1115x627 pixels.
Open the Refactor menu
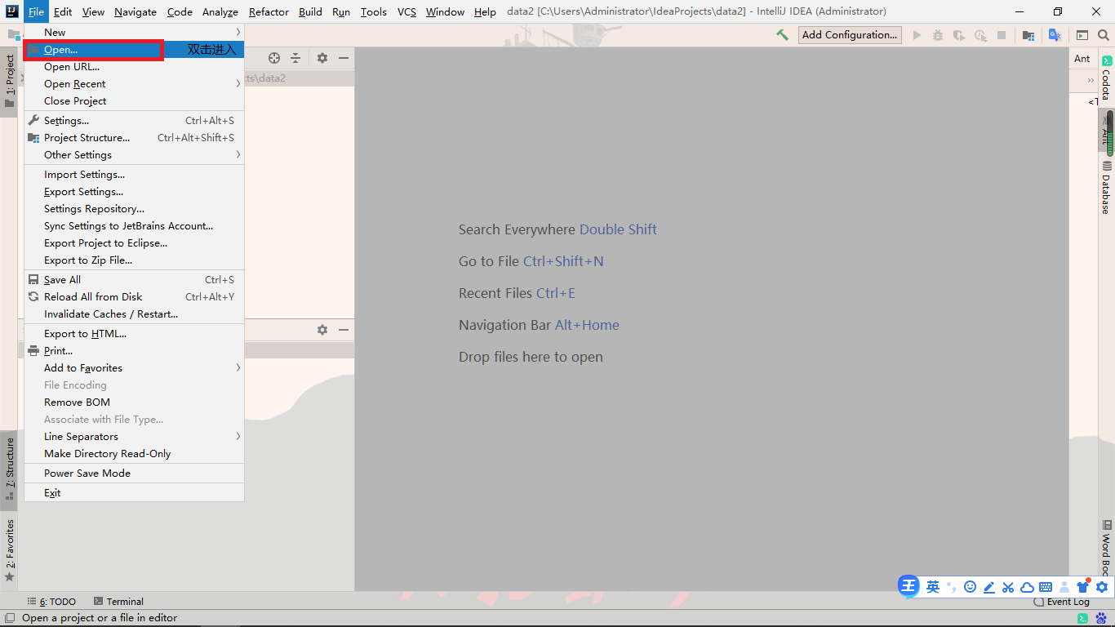pos(269,11)
